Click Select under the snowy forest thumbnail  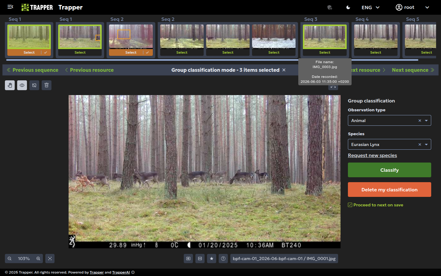click(x=274, y=52)
